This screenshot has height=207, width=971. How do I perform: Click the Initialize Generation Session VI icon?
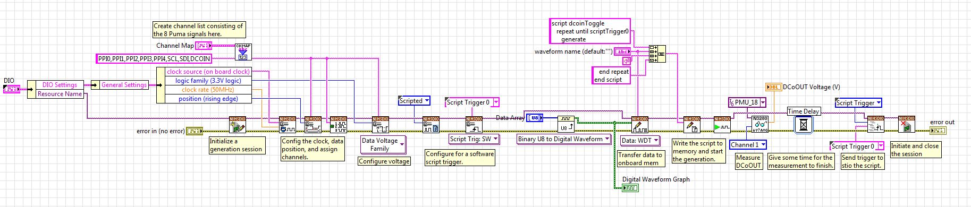tap(237, 125)
